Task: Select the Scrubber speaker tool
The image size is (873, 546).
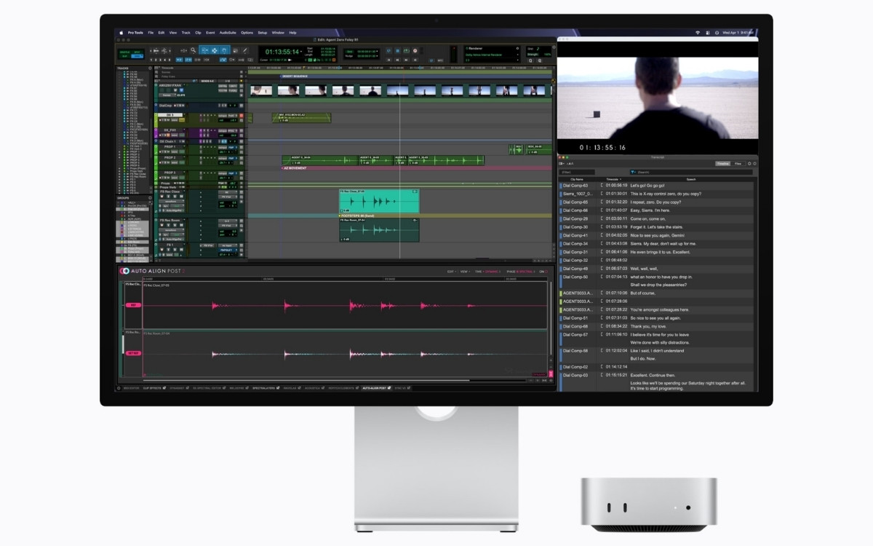Action: [x=235, y=50]
